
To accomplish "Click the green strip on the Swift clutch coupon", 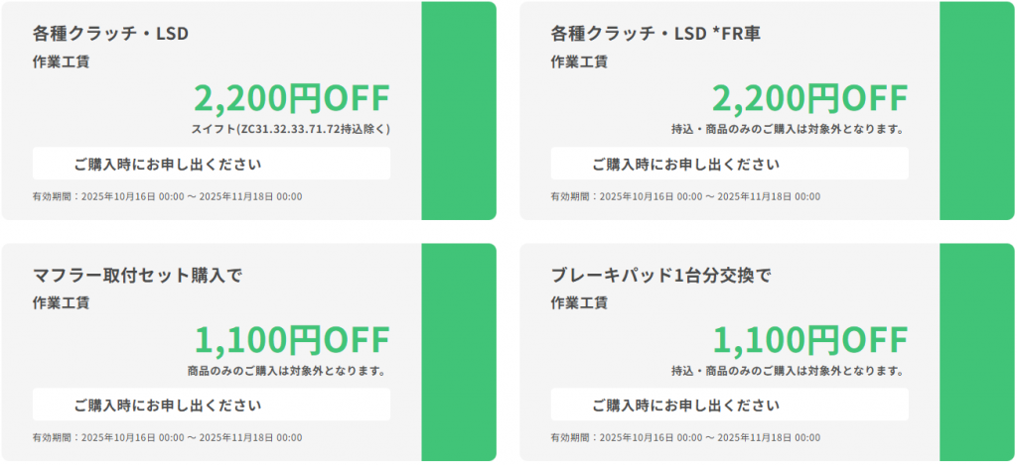I will pyautogui.click(x=458, y=110).
